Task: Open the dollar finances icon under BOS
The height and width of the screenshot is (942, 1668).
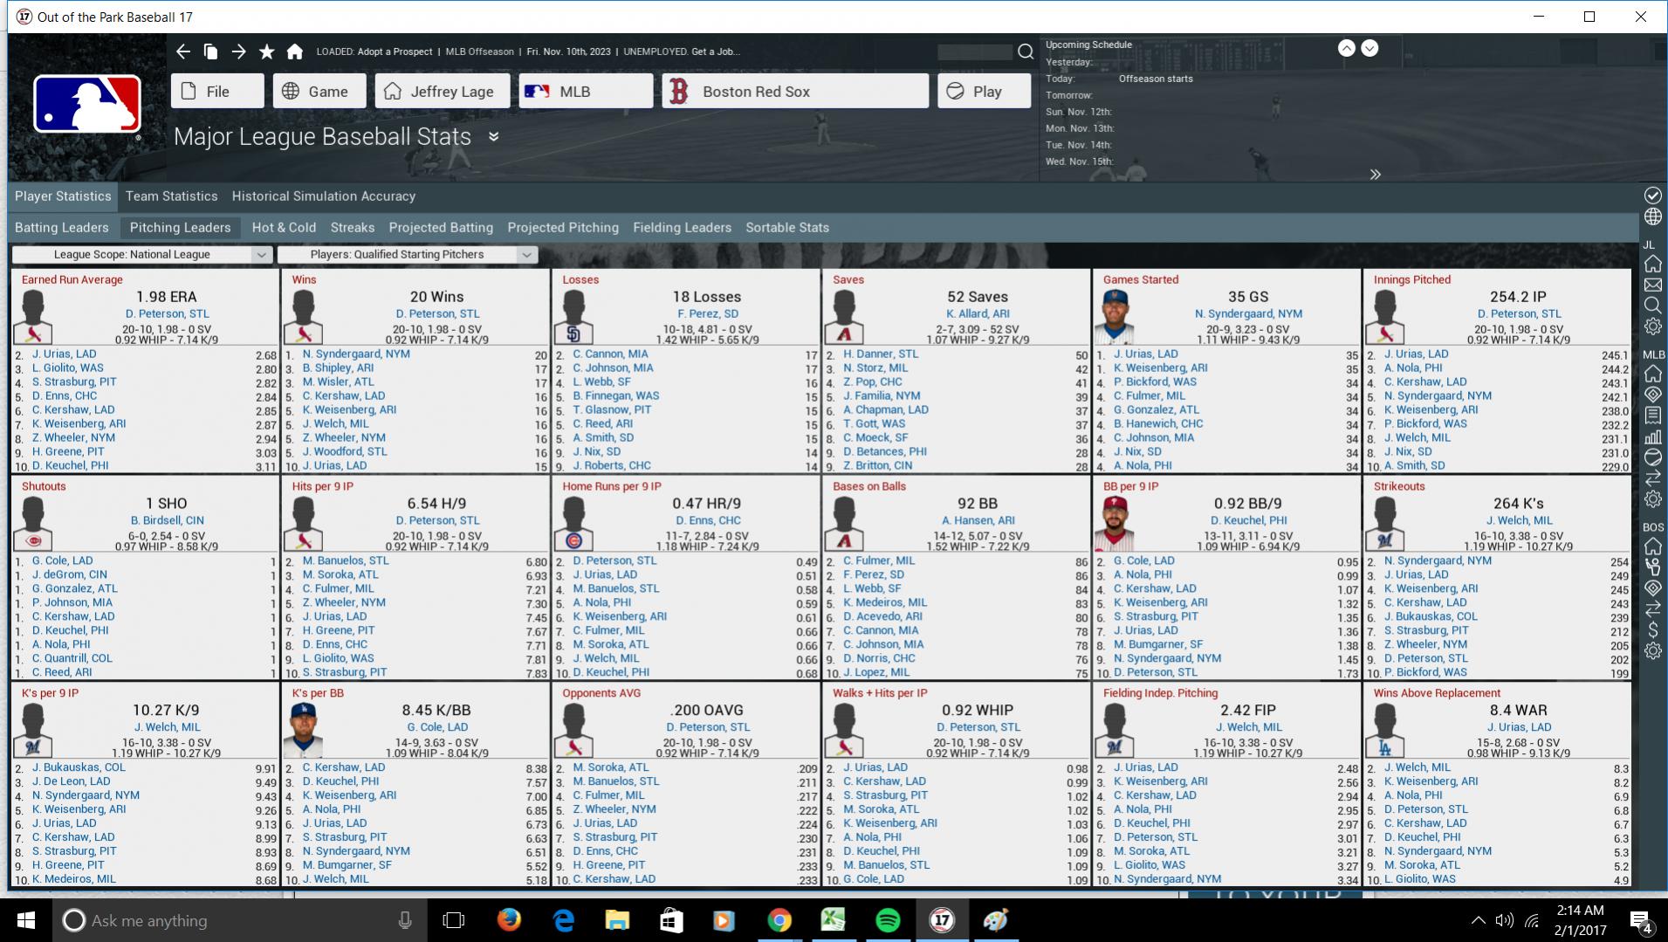Action: 1652,629
